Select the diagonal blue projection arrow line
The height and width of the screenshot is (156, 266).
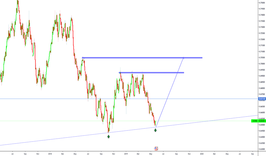tap(170, 92)
